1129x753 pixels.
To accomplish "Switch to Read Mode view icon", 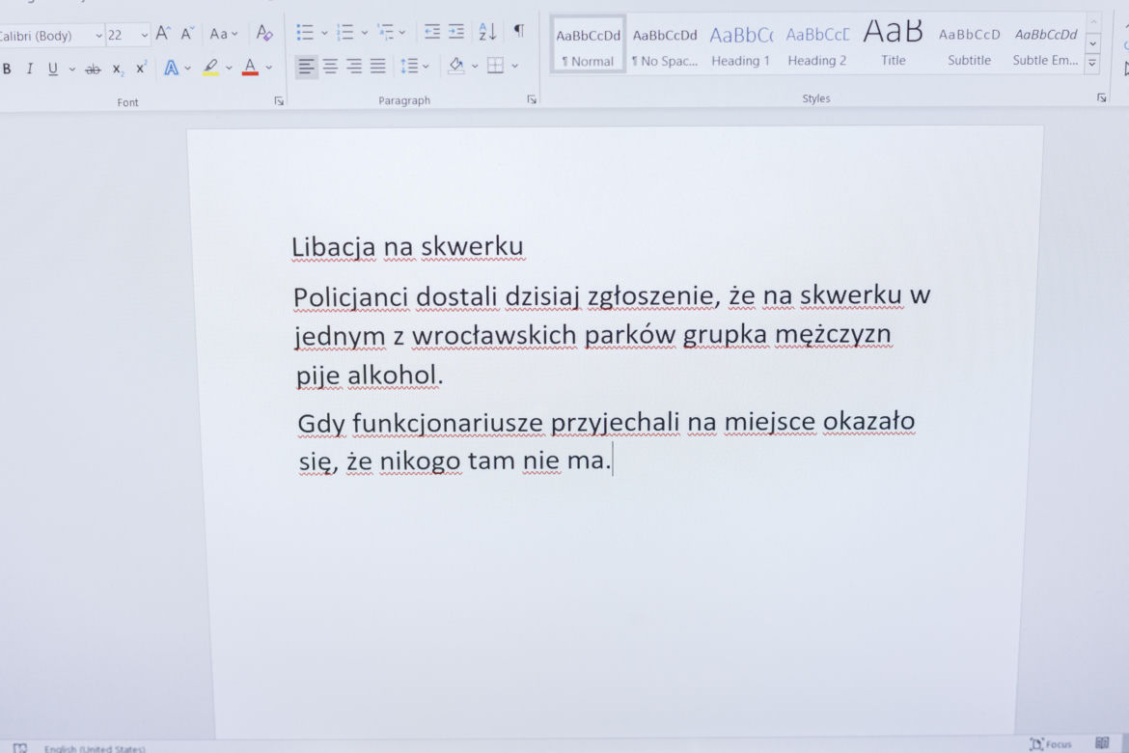I will point(1102,743).
